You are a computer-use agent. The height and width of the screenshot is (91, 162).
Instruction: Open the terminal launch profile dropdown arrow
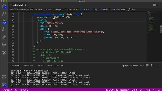pos(144,66)
